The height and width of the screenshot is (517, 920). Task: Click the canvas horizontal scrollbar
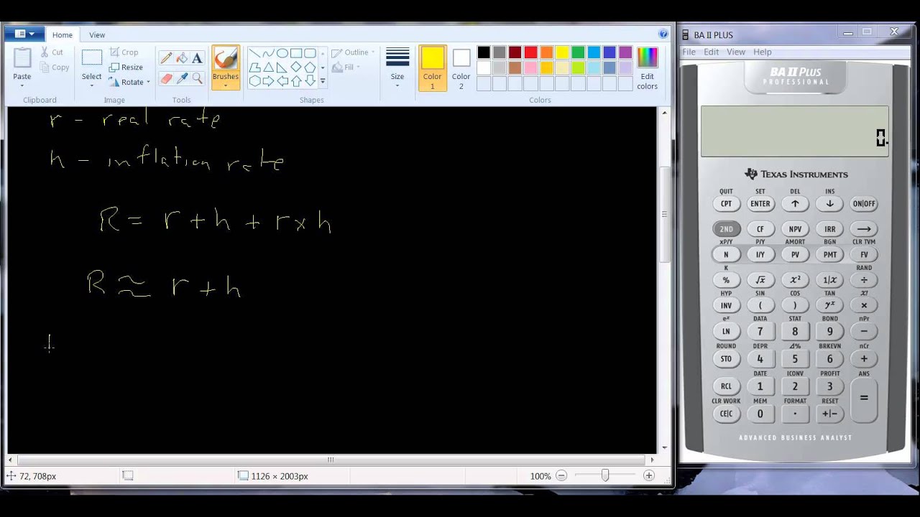pyautogui.click(x=331, y=460)
